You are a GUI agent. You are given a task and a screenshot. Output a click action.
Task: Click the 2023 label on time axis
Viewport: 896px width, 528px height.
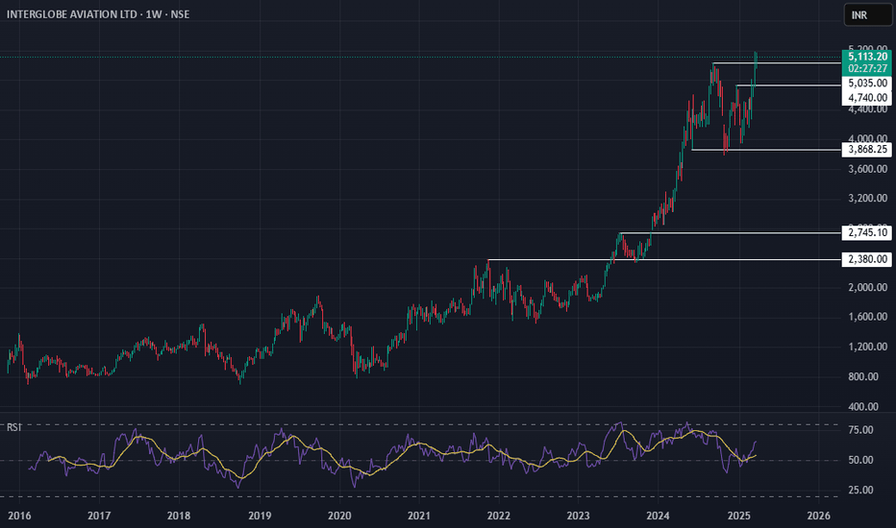coord(578,516)
